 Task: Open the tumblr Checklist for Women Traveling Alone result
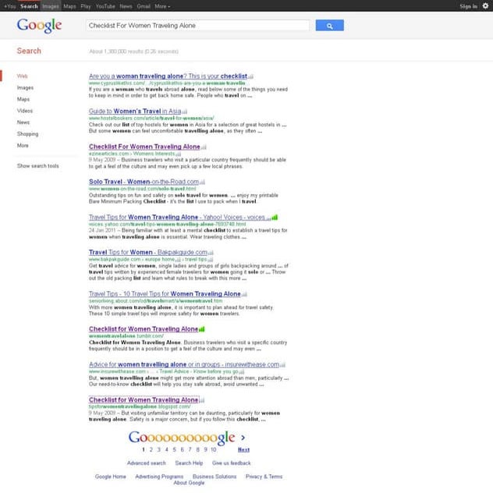[144, 329]
